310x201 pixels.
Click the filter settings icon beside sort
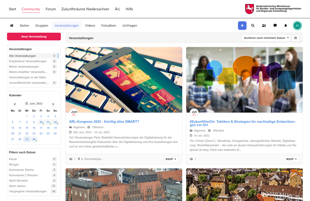[295, 38]
